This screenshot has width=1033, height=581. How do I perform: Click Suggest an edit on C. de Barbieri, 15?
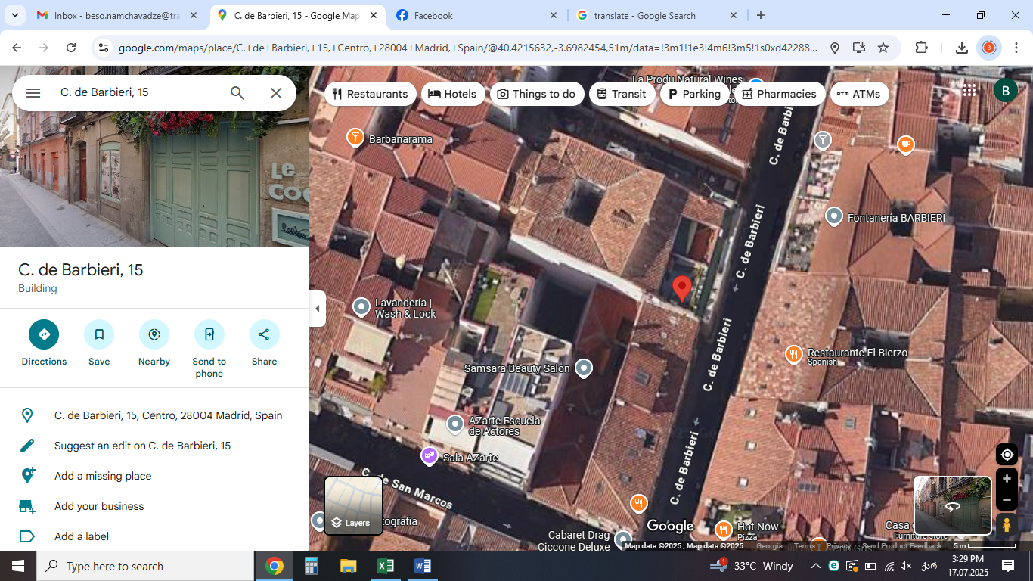click(x=142, y=446)
